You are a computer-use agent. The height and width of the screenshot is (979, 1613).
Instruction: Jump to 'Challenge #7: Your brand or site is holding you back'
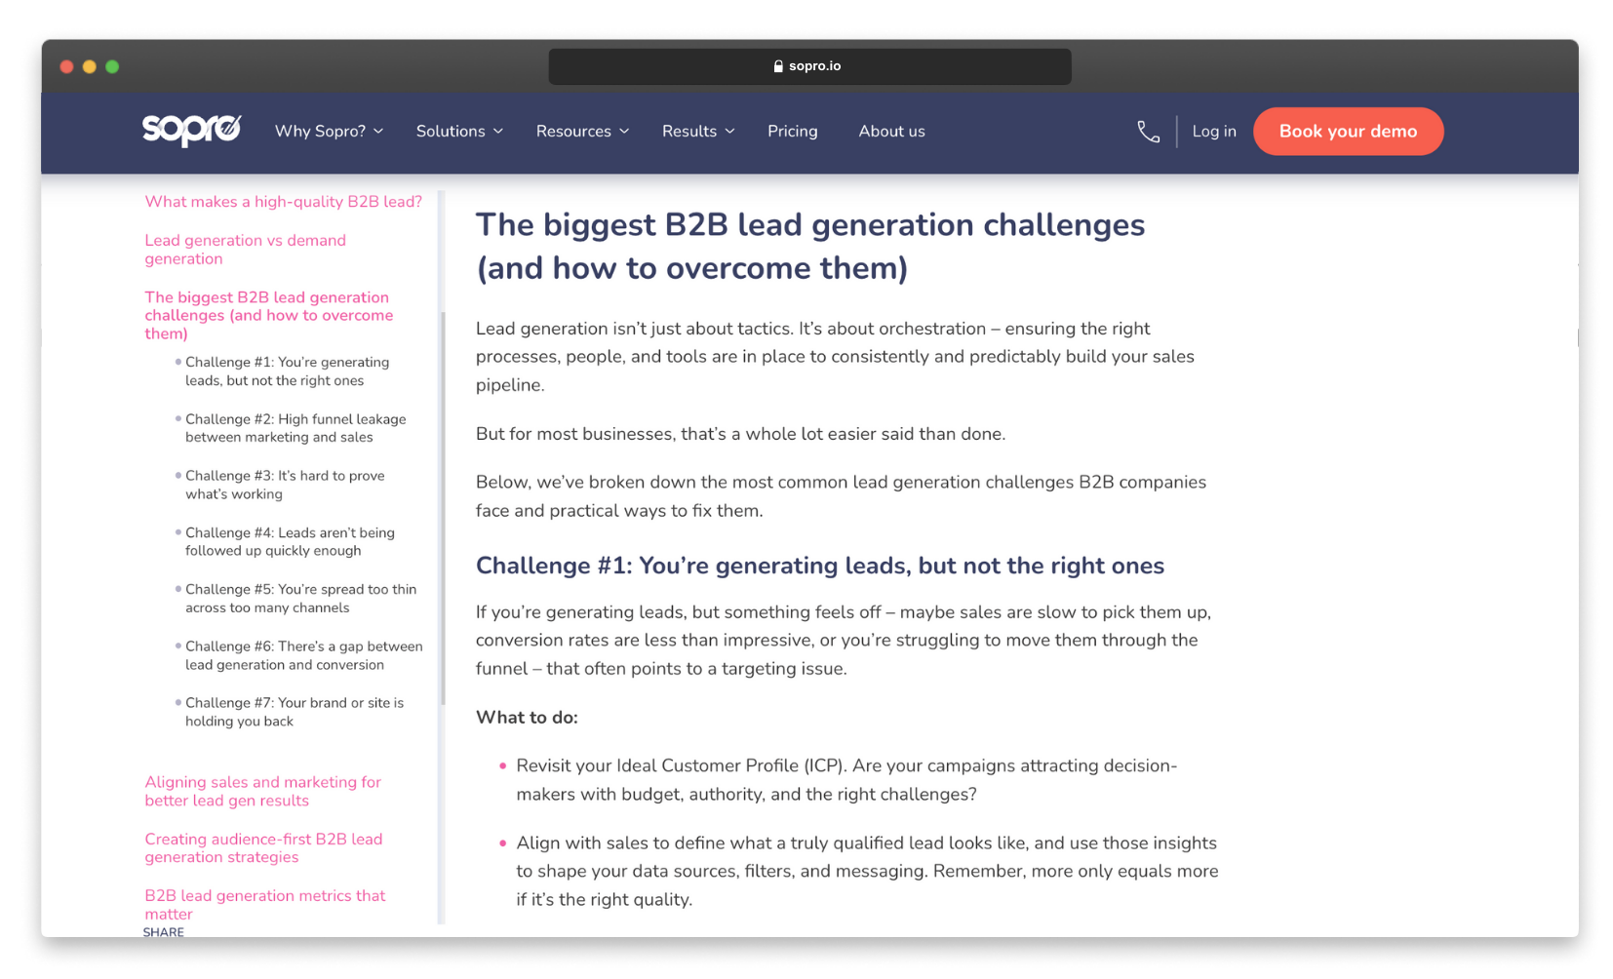pyautogui.click(x=294, y=712)
